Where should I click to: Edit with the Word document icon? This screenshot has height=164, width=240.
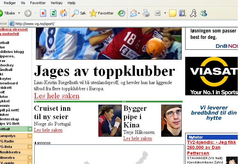(158, 13)
